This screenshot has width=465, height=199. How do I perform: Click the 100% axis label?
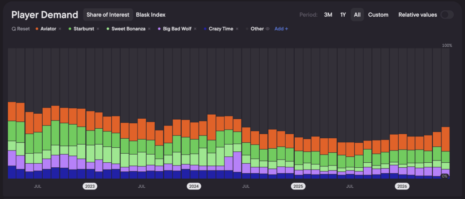(x=447, y=46)
